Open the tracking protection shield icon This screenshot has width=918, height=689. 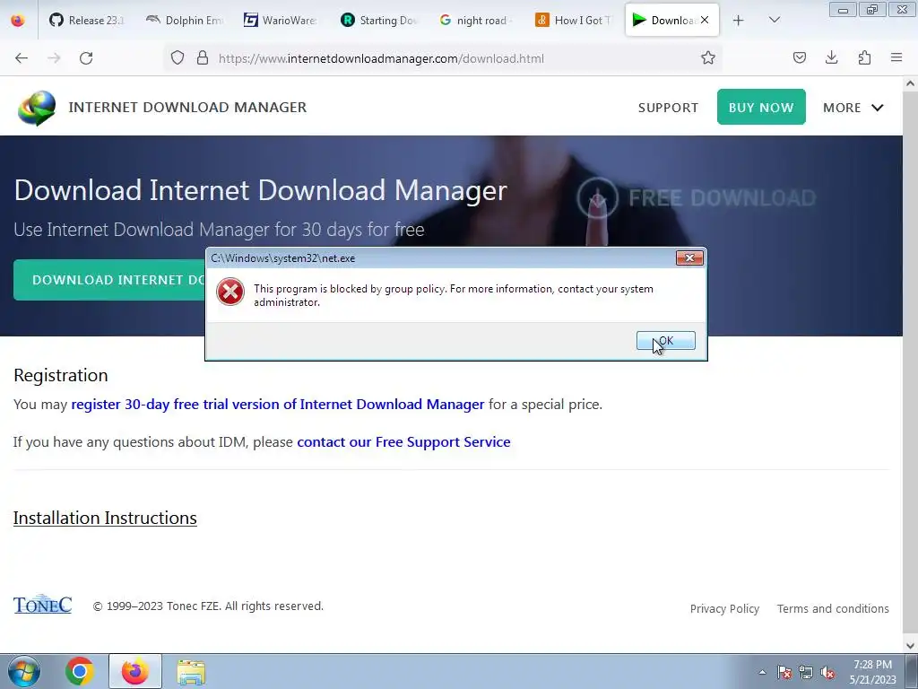(178, 58)
